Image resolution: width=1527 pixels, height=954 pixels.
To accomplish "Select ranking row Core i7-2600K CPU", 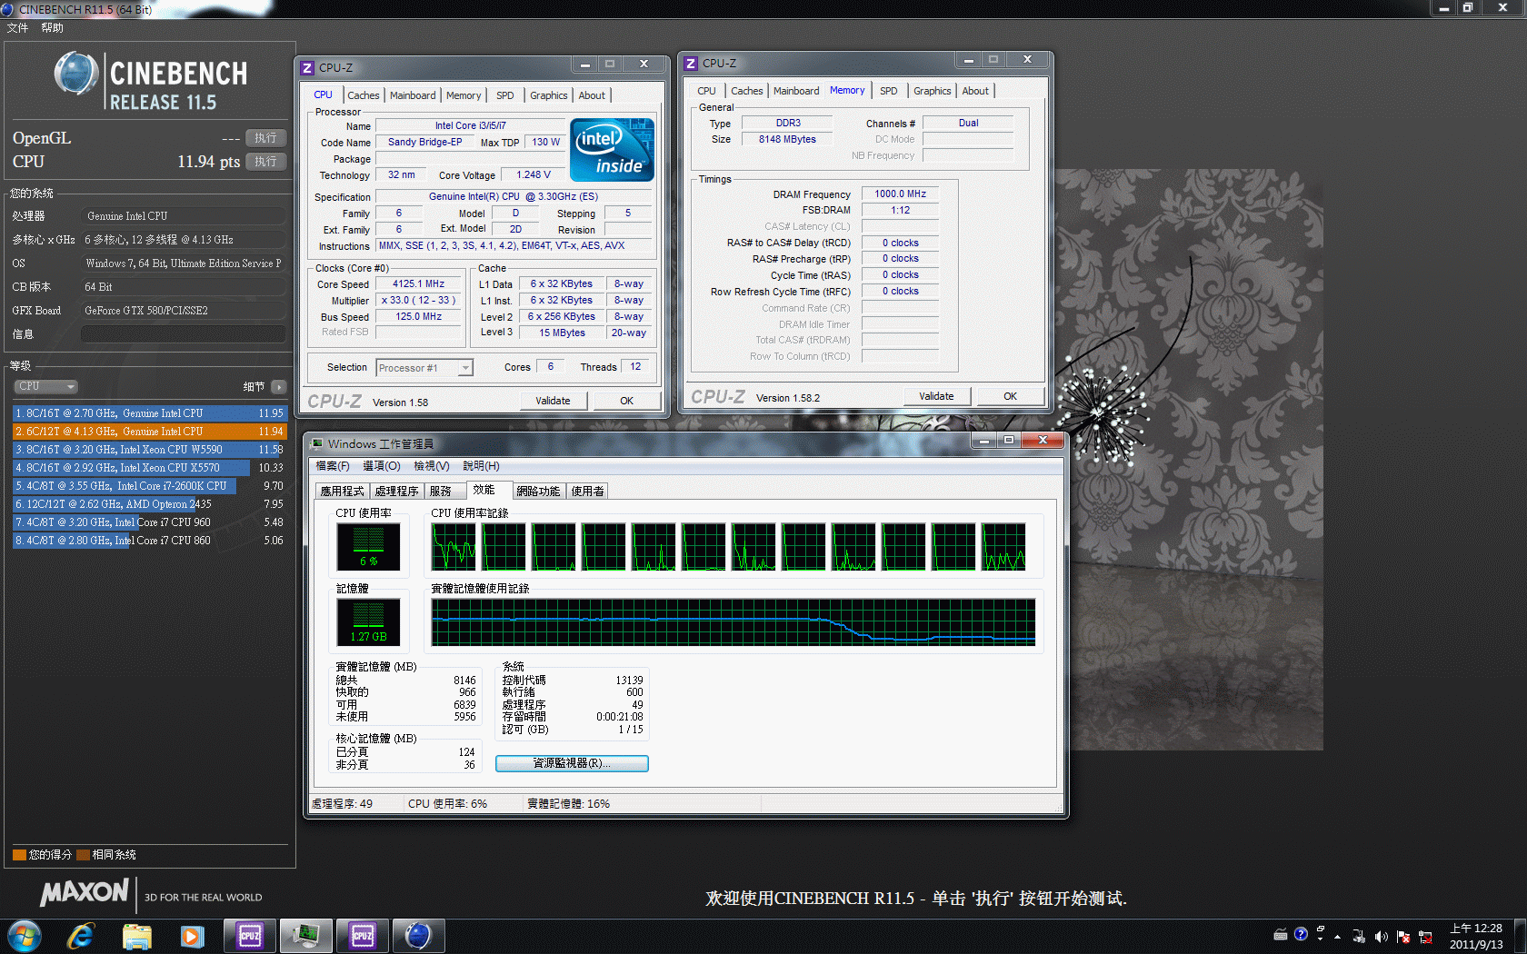I will tap(149, 486).
